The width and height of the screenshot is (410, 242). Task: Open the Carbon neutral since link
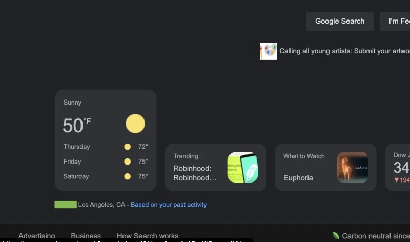tap(376, 236)
